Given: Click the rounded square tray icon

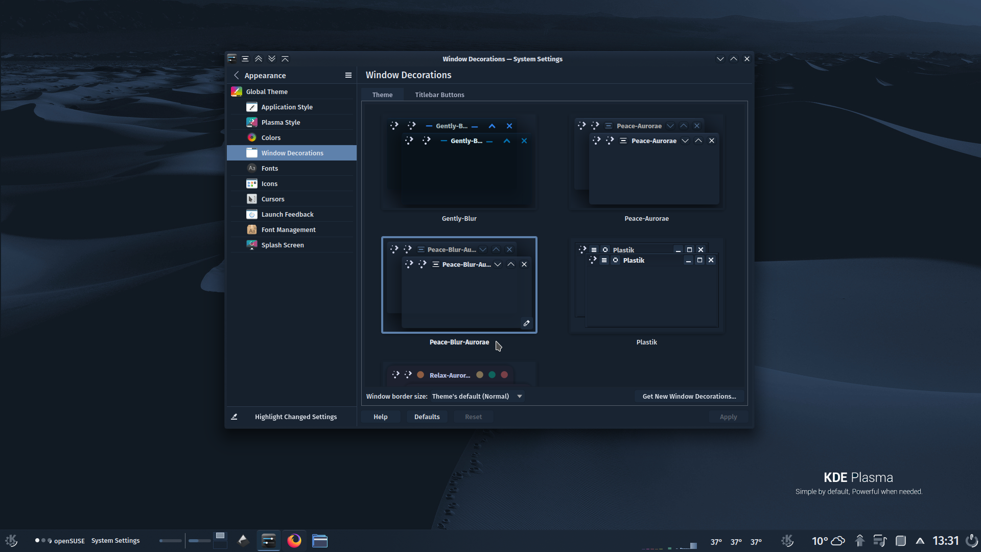Looking at the screenshot, I should [901, 541].
